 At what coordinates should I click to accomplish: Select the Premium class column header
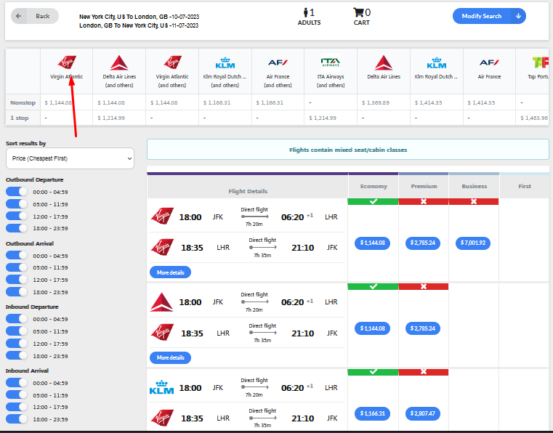tap(424, 186)
